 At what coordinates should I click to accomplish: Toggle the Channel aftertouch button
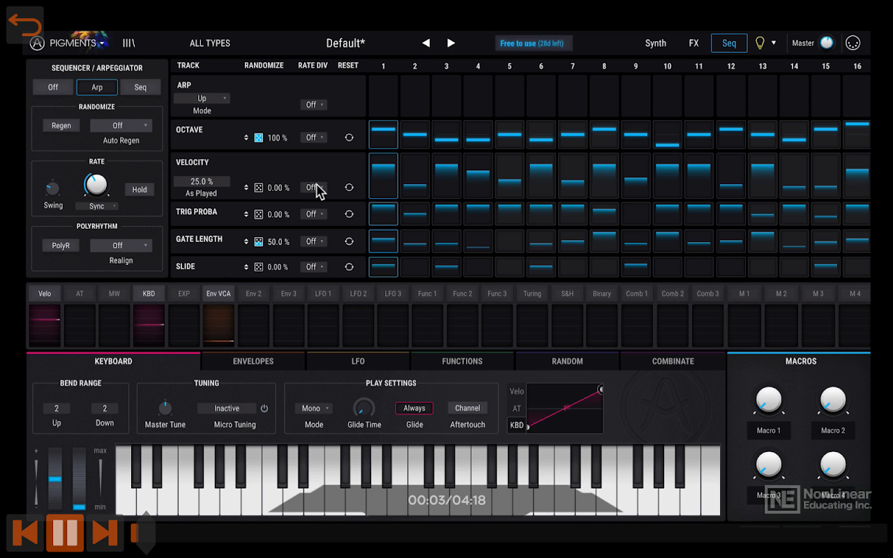[467, 408]
